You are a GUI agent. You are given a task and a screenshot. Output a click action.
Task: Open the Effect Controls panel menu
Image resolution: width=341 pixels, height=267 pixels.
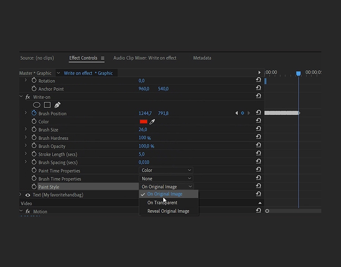103,58
